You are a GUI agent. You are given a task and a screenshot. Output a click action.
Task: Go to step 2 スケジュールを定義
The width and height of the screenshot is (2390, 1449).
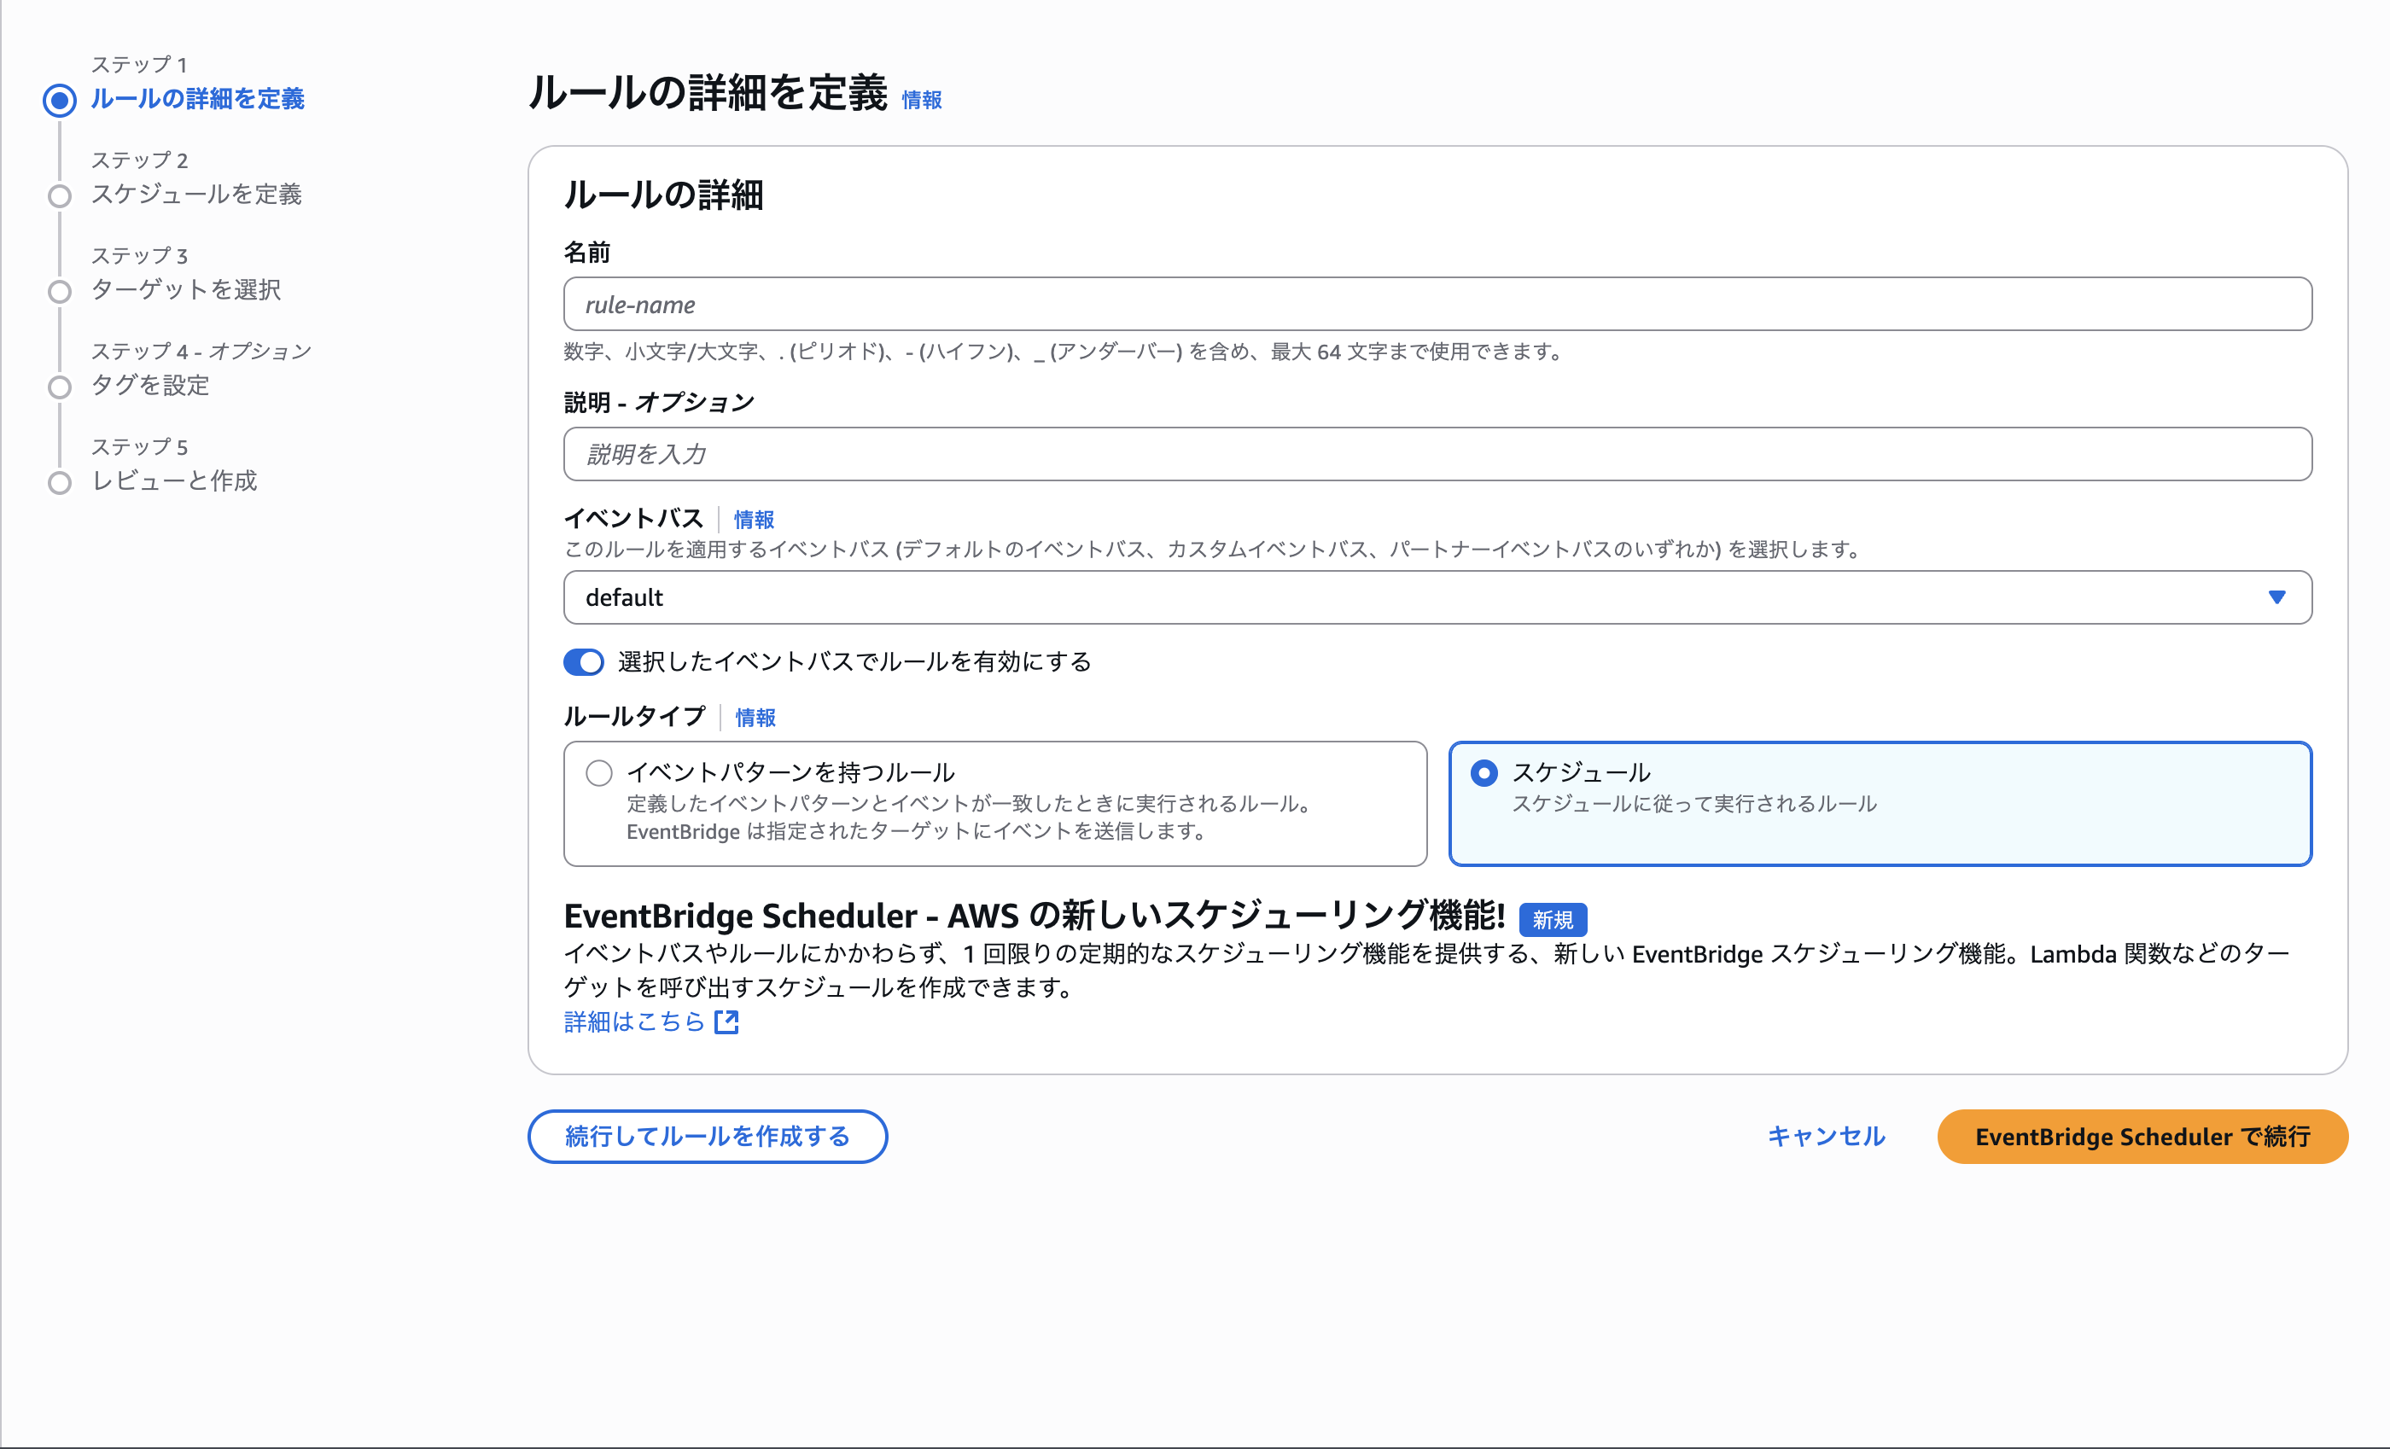coord(196,194)
